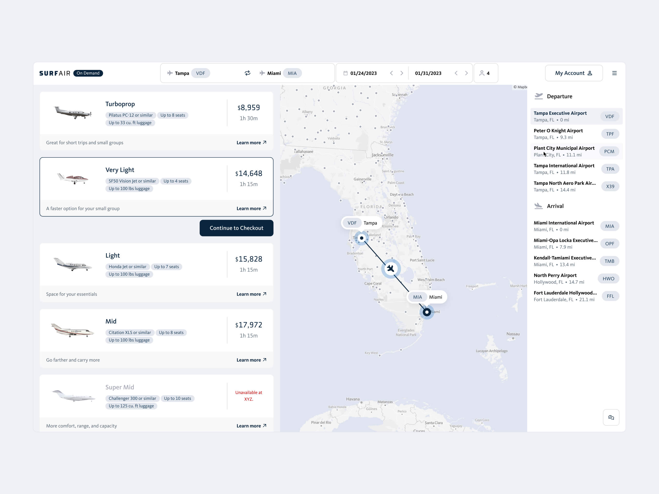This screenshot has height=494, width=659.
Task: Go to the previous departure date
Action: [392, 73]
